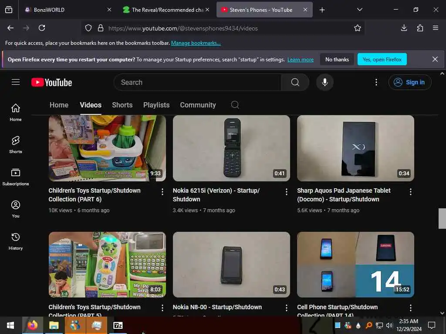Open options for Cell Phone PART 14 video

410,308
